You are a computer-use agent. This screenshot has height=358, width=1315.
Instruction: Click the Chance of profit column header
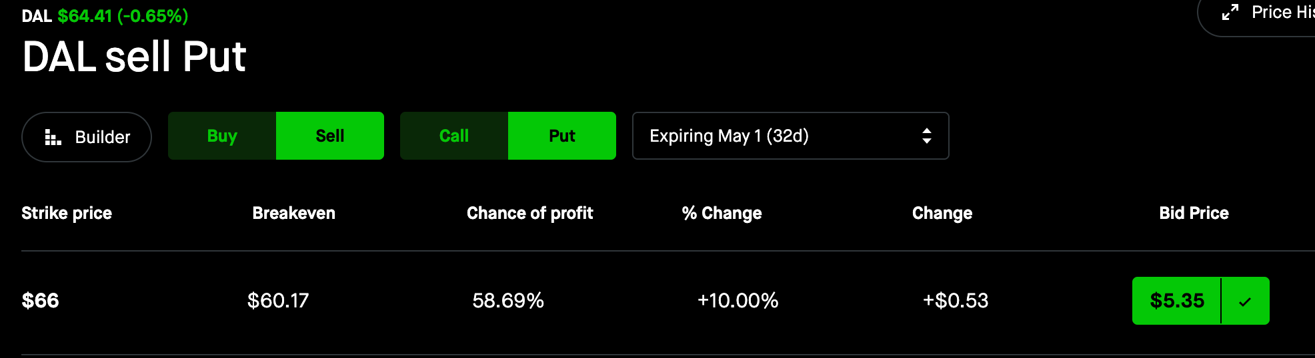[529, 213]
